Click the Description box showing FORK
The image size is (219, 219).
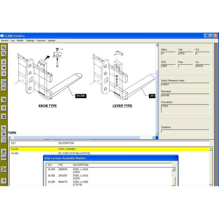click(x=185, y=109)
